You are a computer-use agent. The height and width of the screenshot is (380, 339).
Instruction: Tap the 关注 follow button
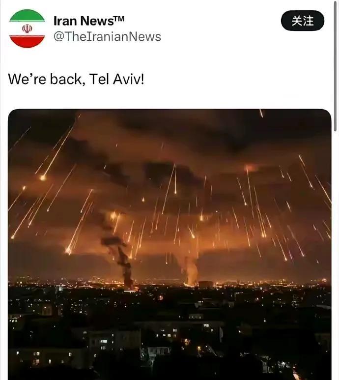click(303, 21)
